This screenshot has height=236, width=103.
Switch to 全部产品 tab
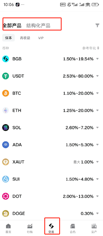pos(12,25)
